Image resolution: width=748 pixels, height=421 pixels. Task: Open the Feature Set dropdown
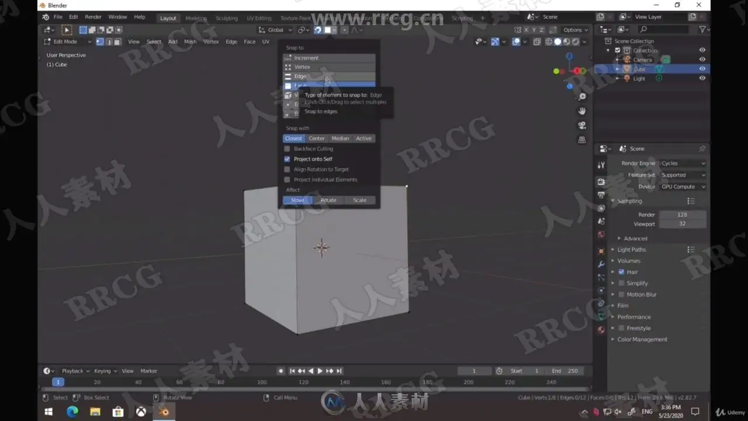683,175
